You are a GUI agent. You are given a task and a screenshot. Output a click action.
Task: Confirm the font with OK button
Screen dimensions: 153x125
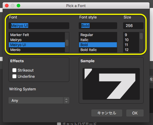pos(135,113)
